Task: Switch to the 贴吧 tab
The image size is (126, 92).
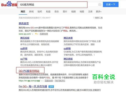Action: pos(40,12)
